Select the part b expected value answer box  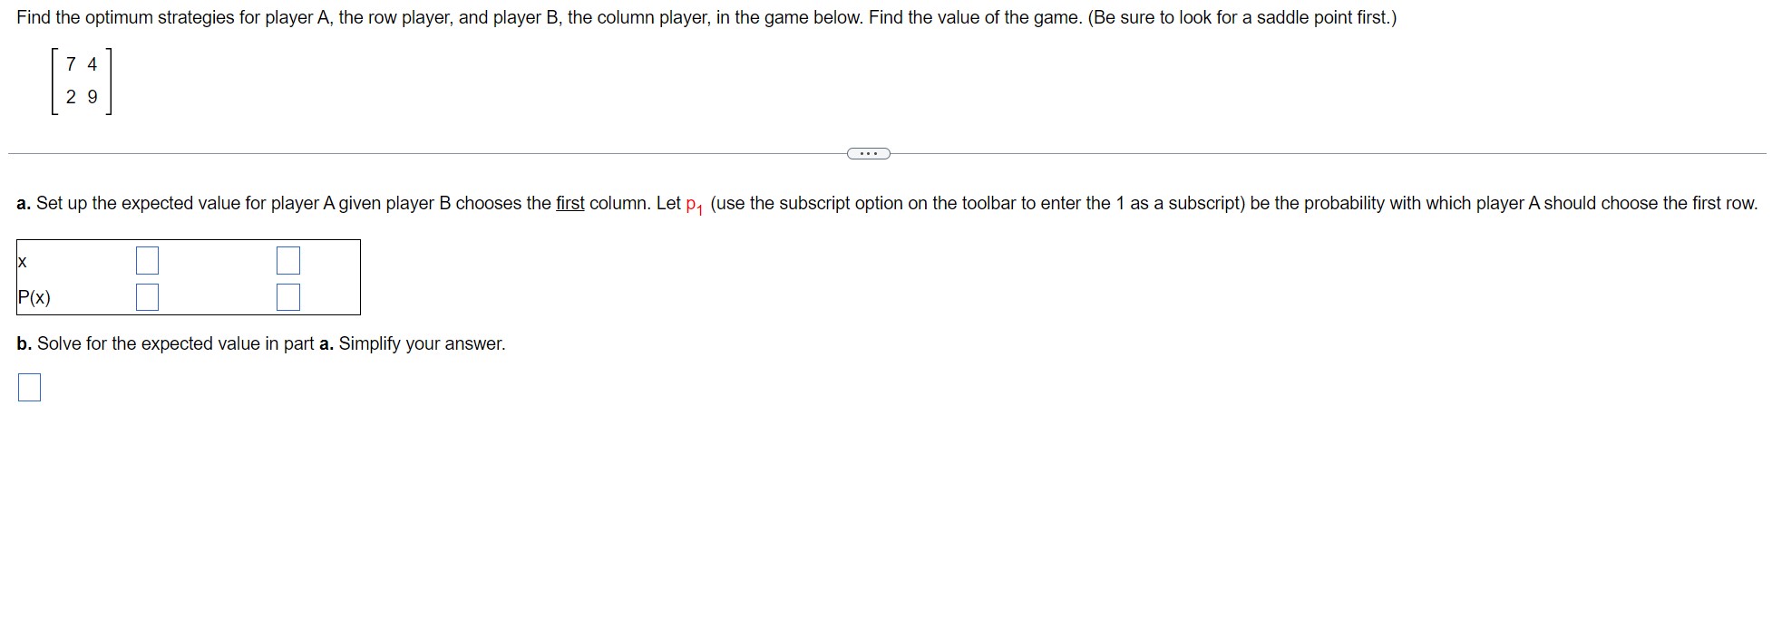[x=30, y=387]
